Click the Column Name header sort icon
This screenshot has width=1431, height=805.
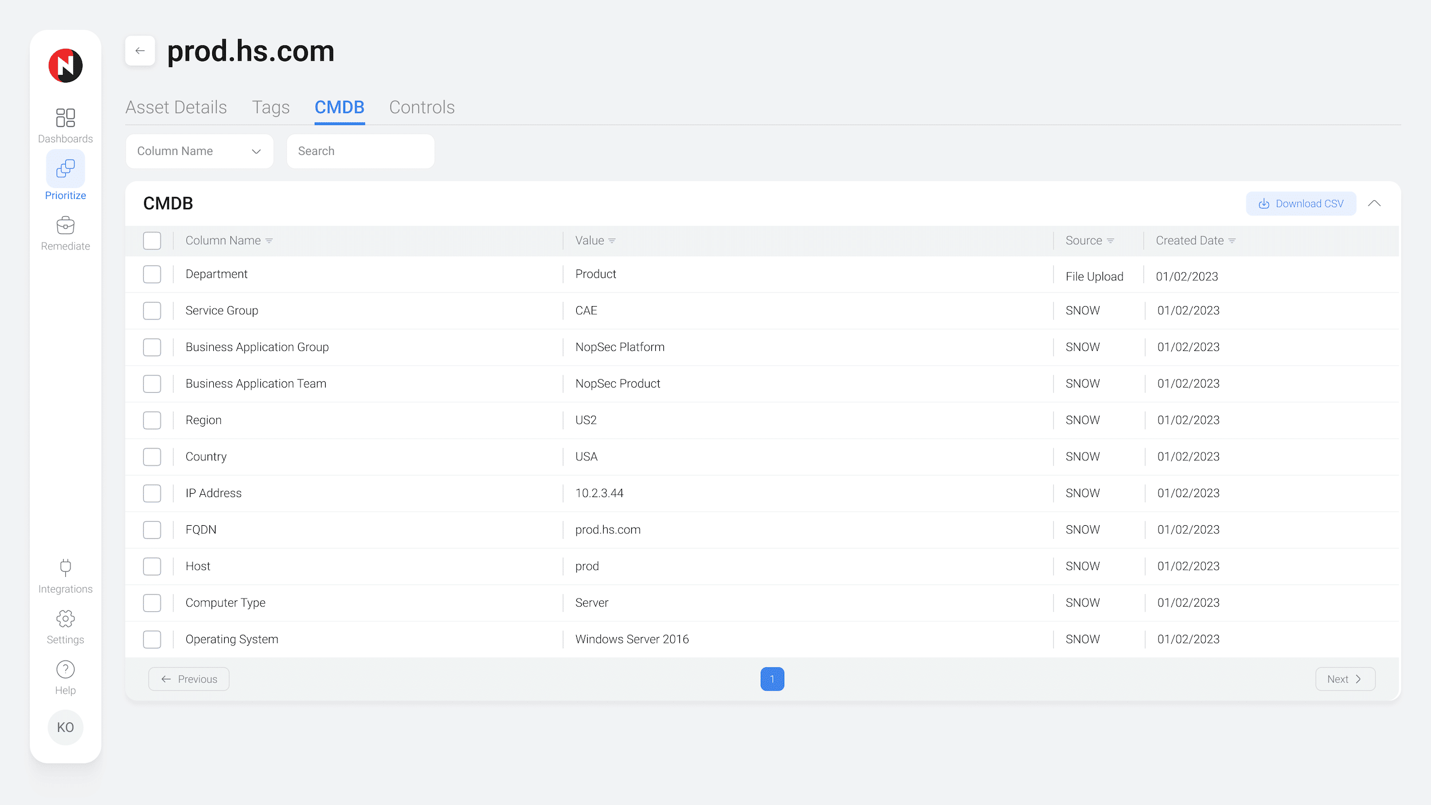[269, 241]
